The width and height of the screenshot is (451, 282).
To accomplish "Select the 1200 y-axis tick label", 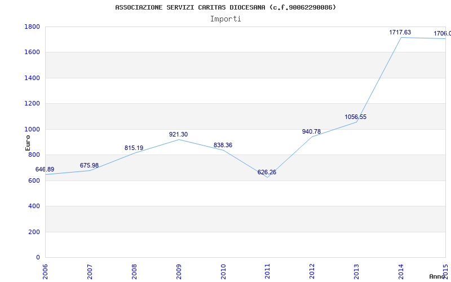I will 32,104.
